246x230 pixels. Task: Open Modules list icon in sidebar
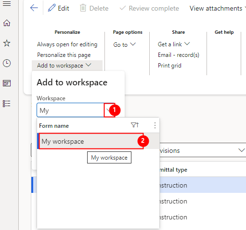tap(7, 104)
